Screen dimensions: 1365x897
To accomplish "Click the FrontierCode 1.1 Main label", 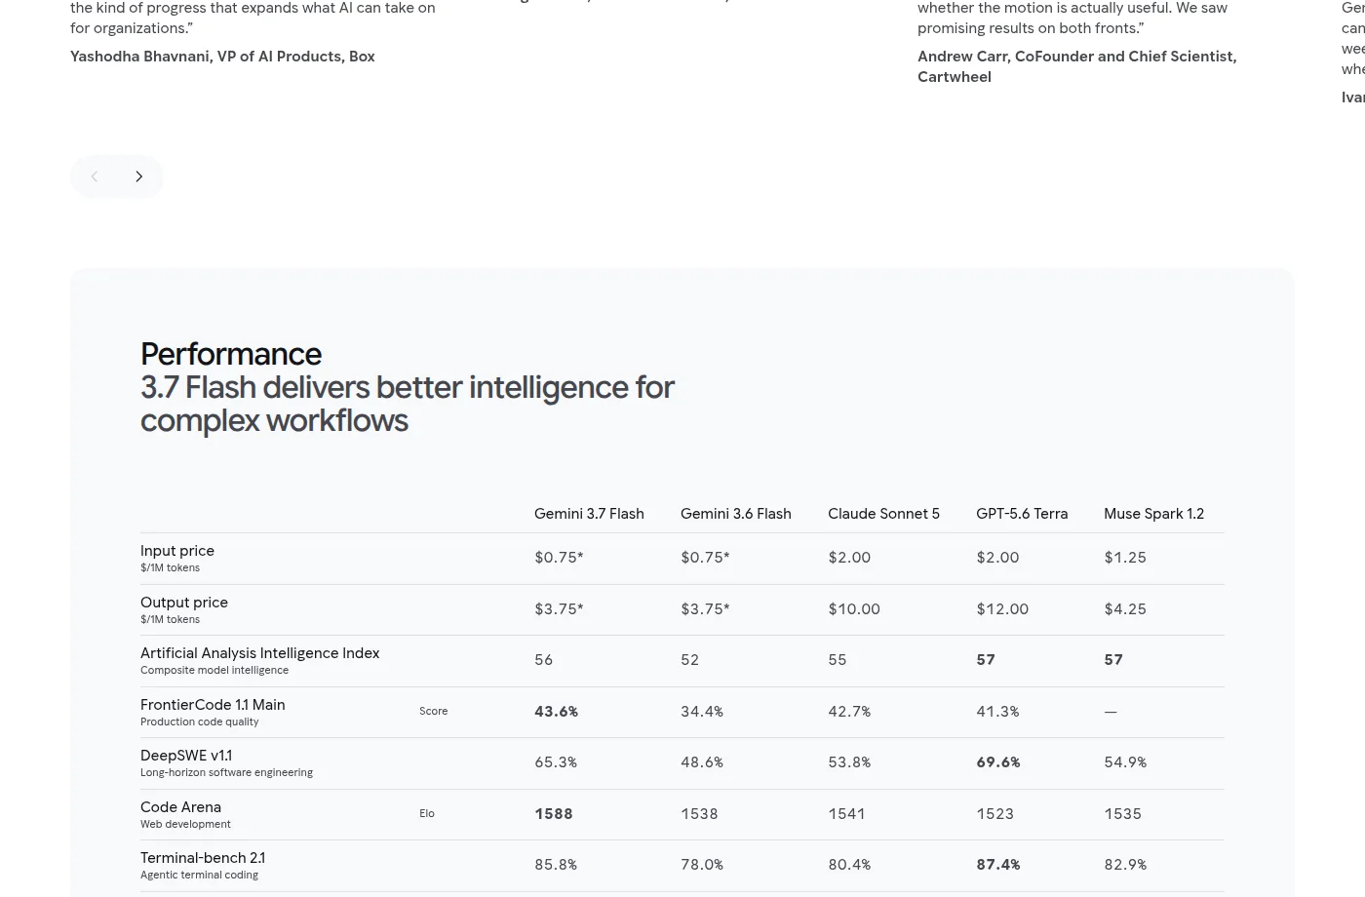I will click(x=213, y=705).
